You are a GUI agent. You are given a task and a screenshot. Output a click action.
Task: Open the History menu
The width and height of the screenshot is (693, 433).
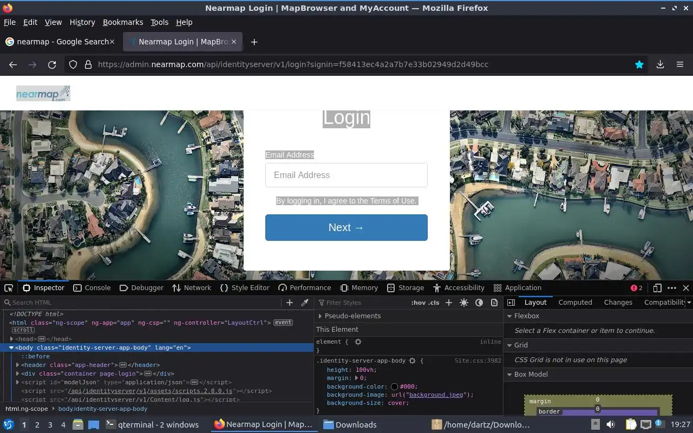82,22
